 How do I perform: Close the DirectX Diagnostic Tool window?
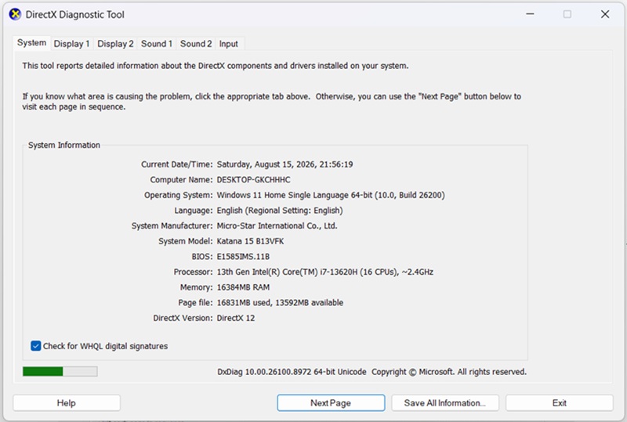pyautogui.click(x=605, y=14)
